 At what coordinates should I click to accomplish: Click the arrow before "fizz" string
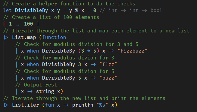click(93, 65)
